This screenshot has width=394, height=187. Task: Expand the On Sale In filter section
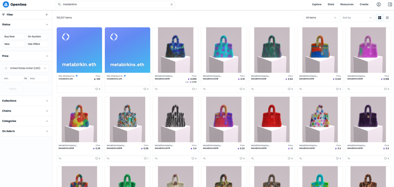click(26, 131)
